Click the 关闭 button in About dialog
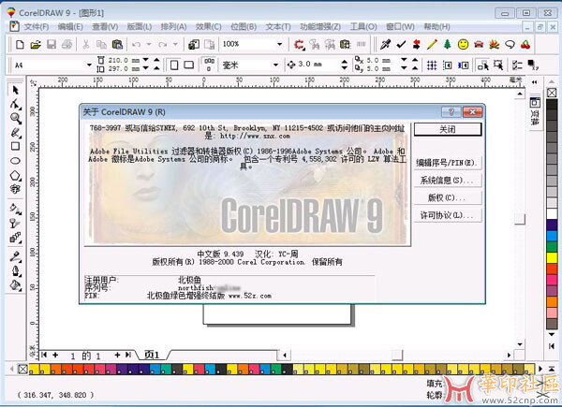 coord(448,129)
